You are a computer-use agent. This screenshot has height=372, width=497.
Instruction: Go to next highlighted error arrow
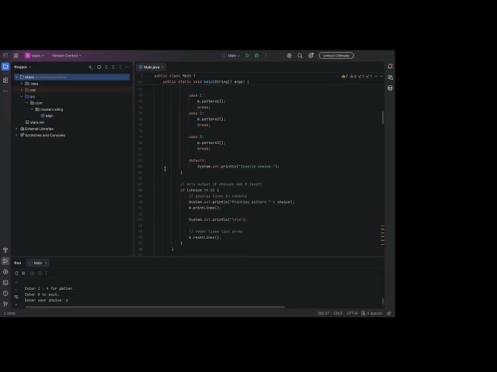tap(381, 76)
